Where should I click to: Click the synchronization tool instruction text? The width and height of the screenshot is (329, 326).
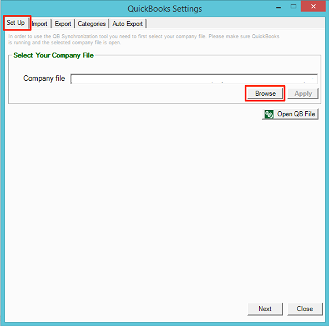144,39
